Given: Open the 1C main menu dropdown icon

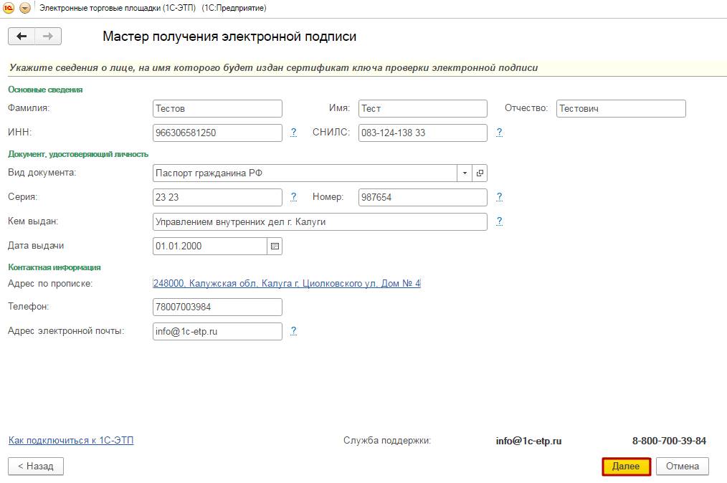Looking at the screenshot, I should 25,8.
